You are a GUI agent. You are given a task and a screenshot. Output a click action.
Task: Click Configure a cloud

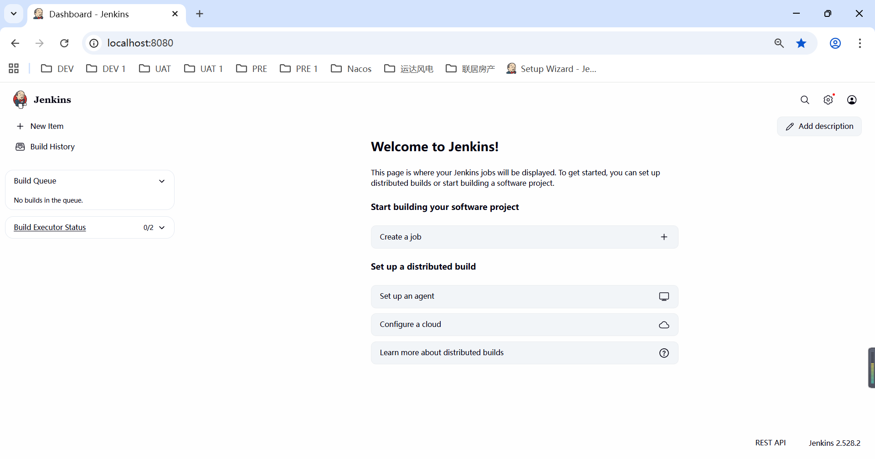(525, 325)
